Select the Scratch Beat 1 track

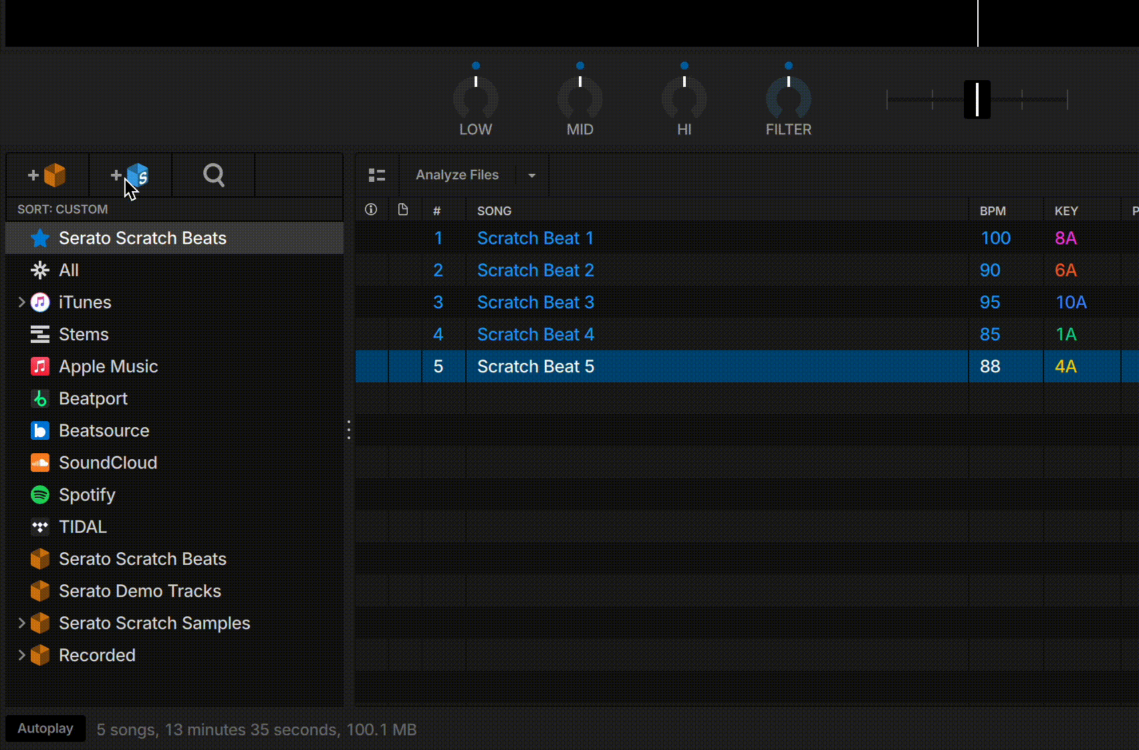(x=747, y=238)
